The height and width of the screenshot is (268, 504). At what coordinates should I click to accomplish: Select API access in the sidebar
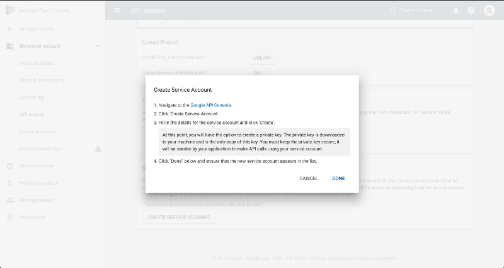32,114
